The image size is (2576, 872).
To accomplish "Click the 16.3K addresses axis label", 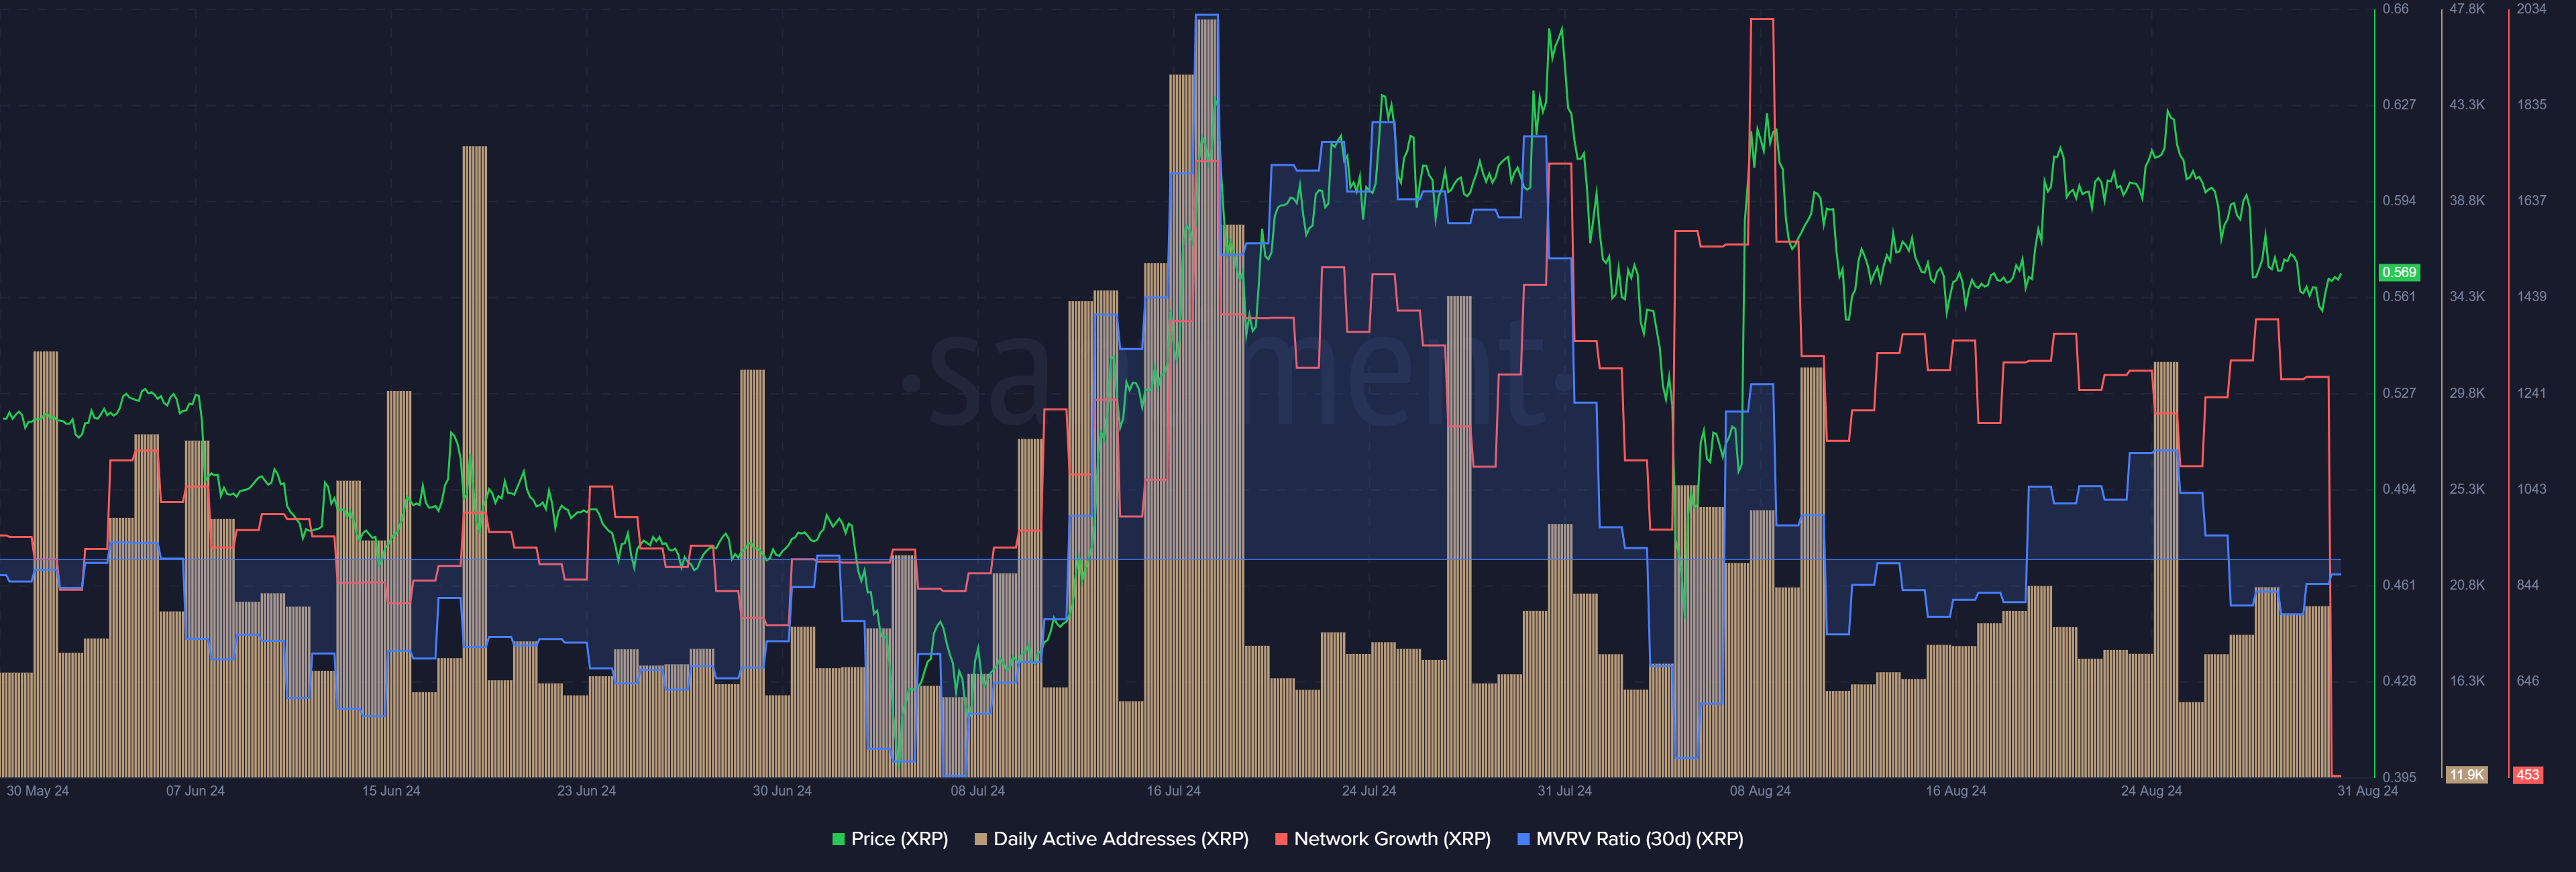I will point(2467,681).
